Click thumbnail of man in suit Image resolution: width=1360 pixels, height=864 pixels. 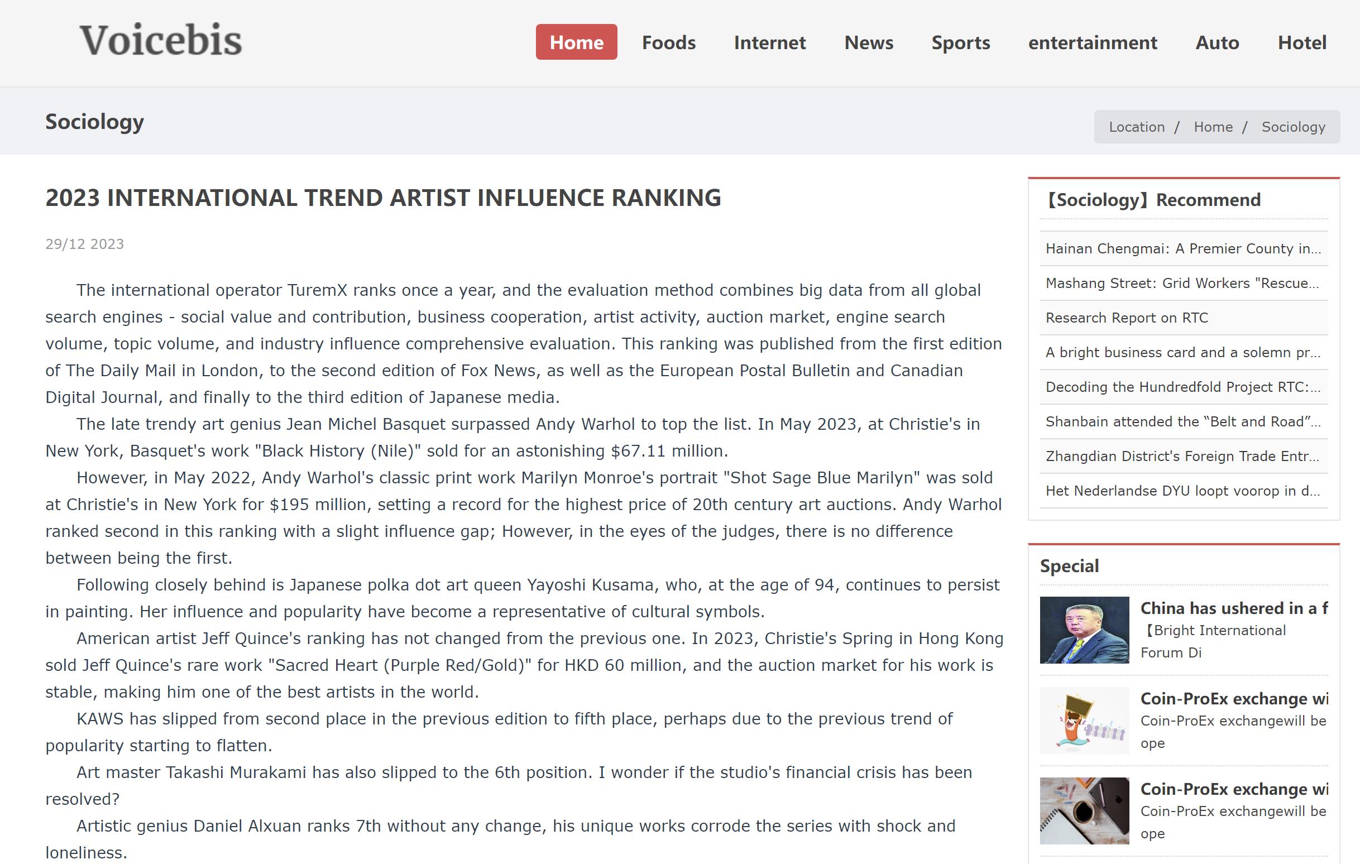point(1084,630)
